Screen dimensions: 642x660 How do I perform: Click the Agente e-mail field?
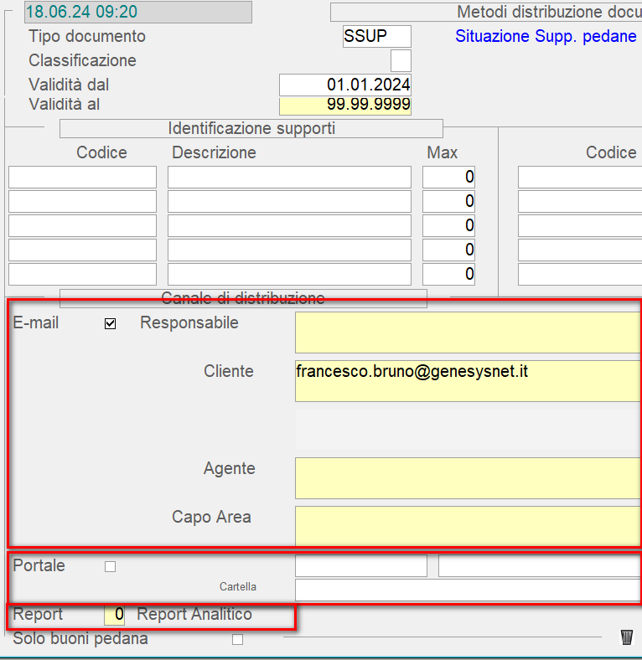click(x=468, y=478)
